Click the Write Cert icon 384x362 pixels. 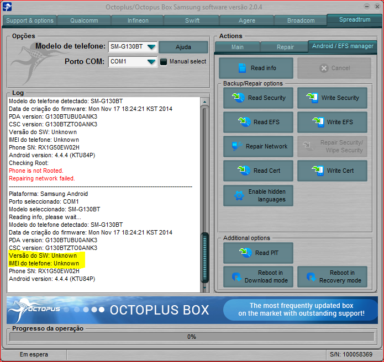tap(318, 171)
